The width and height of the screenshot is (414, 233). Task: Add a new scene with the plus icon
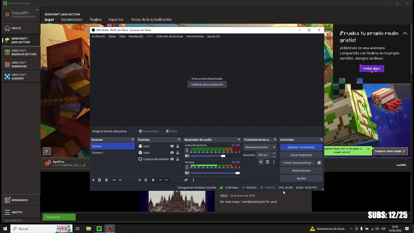93,180
